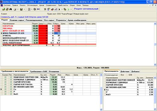157x111 pixels.
Task: Switch to the Ферменты tab
Action: tap(61, 20)
